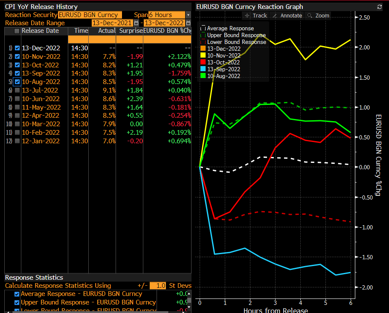The image size is (389, 313).
Task: Open calendar for start date 13-Dec-2021
Action: (136, 23)
